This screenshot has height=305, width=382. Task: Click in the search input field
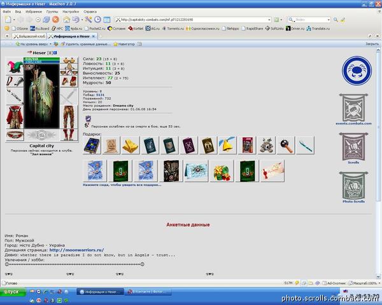[309, 20]
